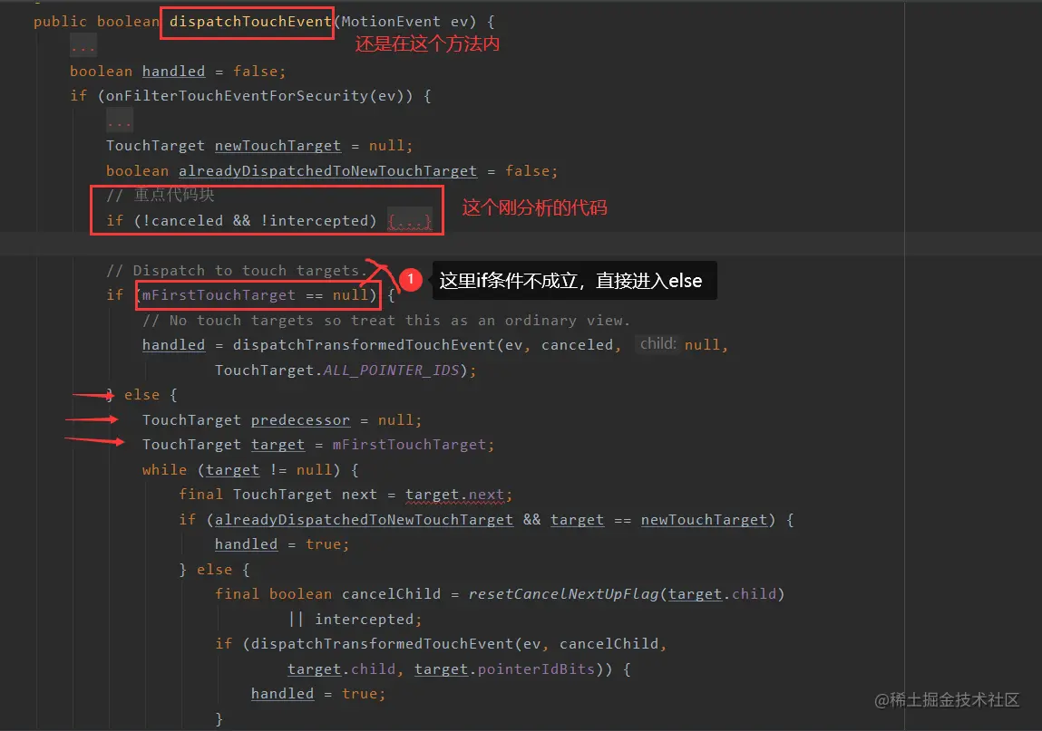Click child in resetCancelNextUpFlag(target.child)
Image resolution: width=1042 pixels, height=731 pixels.
pyautogui.click(x=754, y=593)
